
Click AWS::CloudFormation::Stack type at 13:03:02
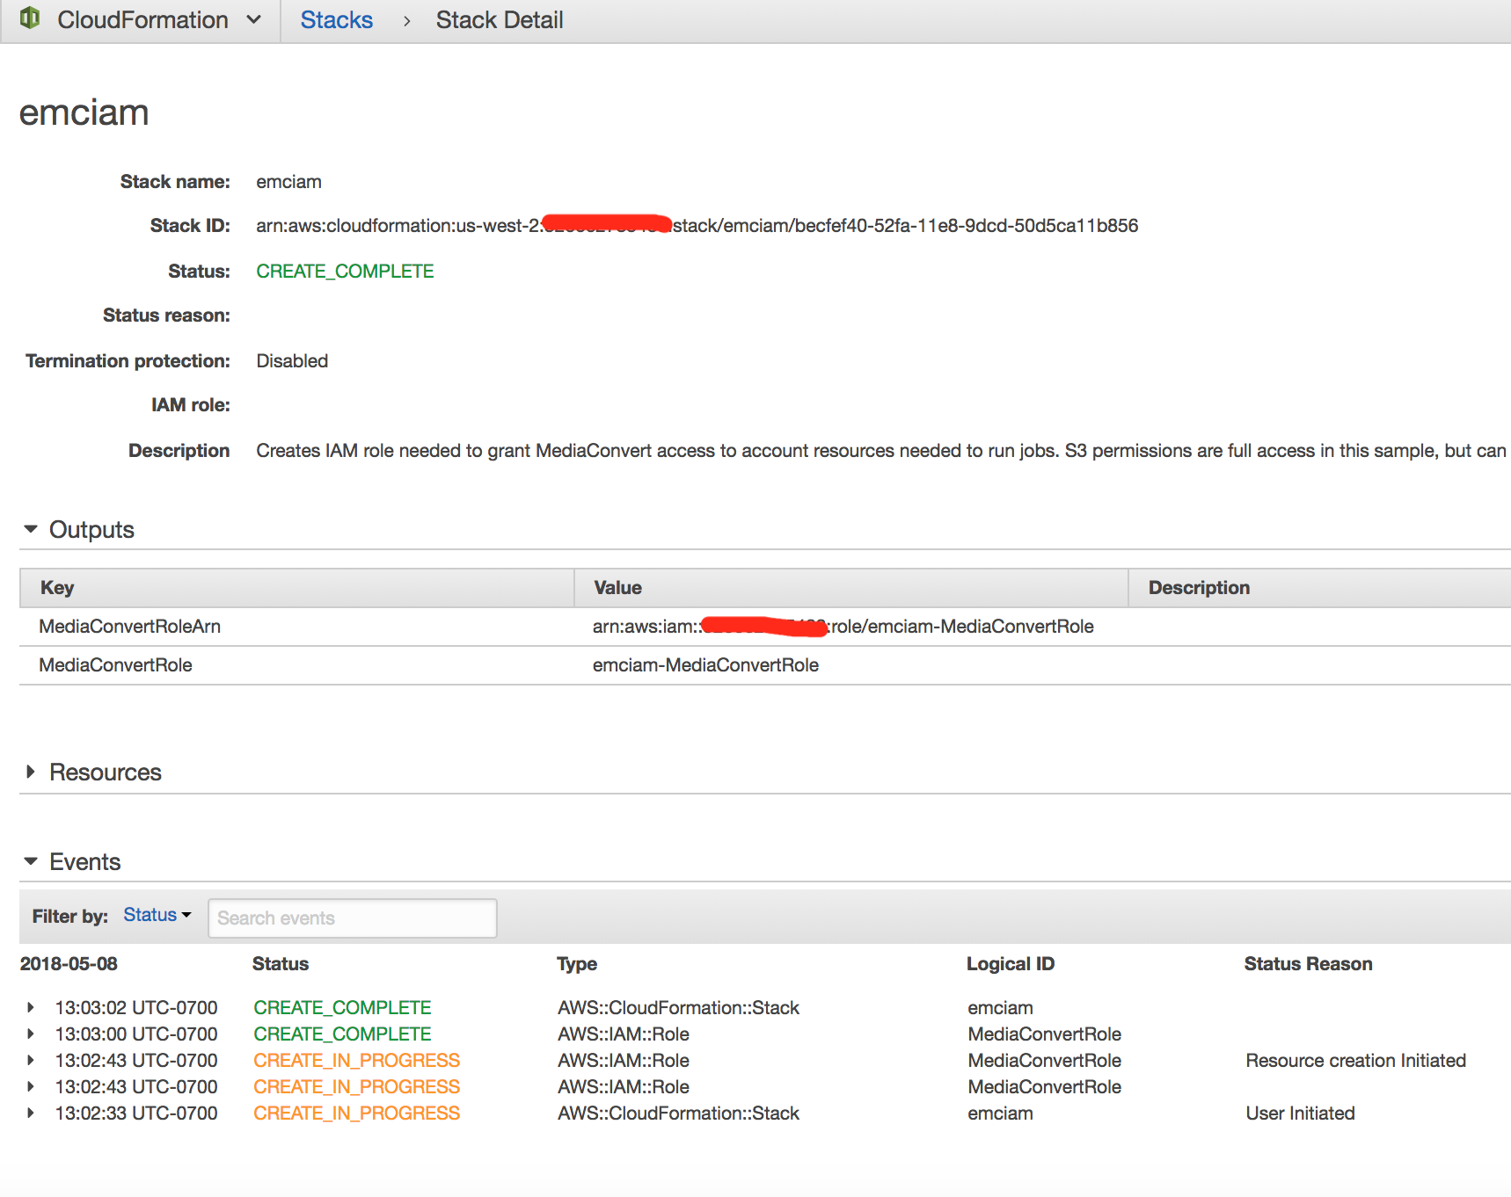click(x=678, y=1007)
